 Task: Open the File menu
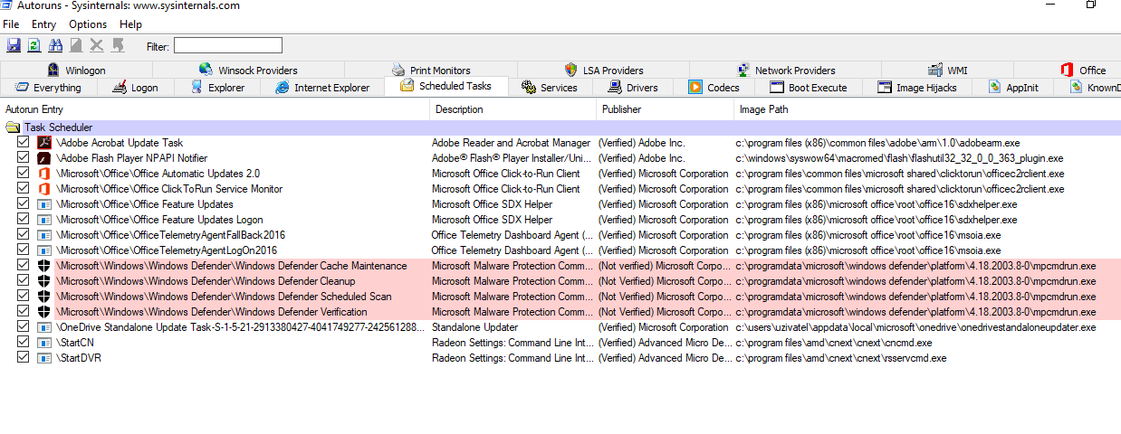[x=11, y=24]
